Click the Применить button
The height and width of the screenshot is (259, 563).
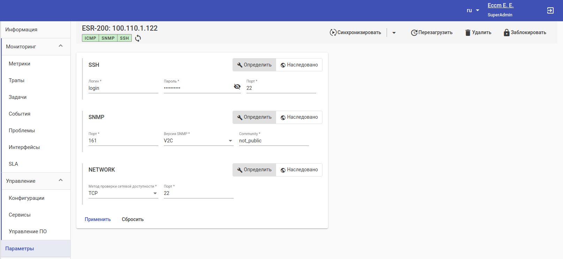pyautogui.click(x=98, y=219)
